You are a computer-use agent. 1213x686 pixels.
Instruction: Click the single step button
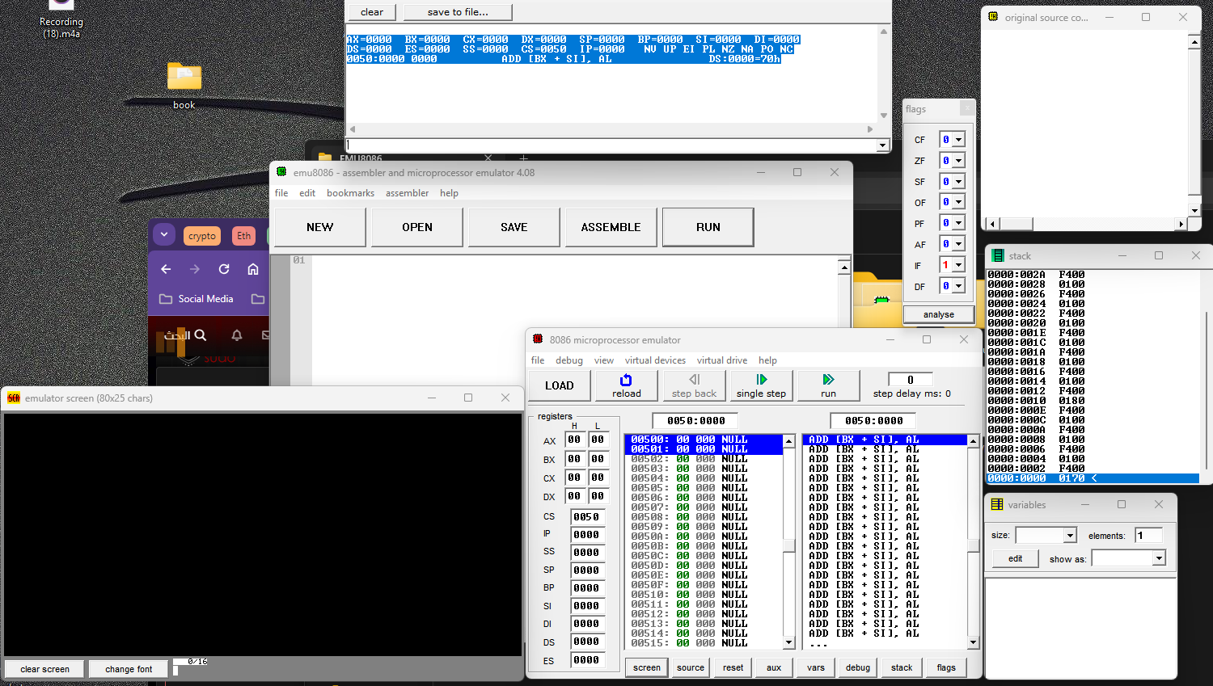coord(761,385)
